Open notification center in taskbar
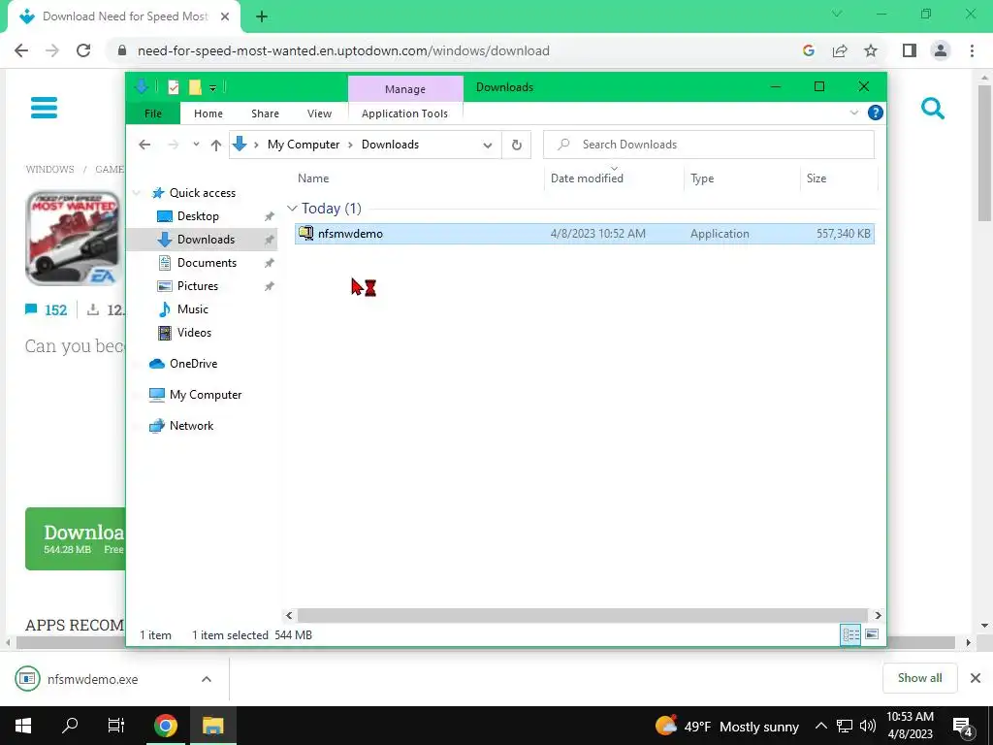Screen dimensions: 993x745 963,727
